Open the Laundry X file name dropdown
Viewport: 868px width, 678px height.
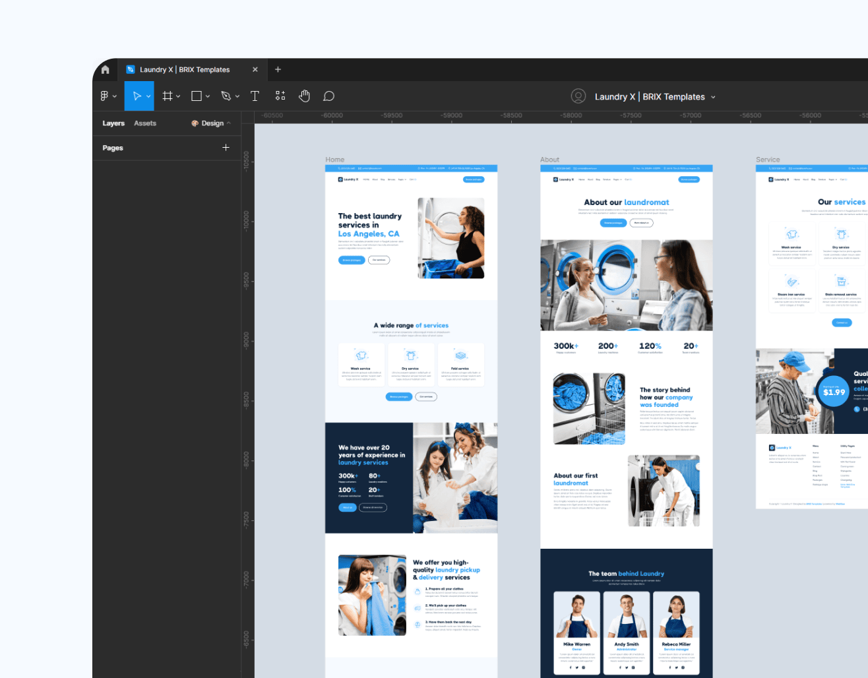[x=714, y=96]
